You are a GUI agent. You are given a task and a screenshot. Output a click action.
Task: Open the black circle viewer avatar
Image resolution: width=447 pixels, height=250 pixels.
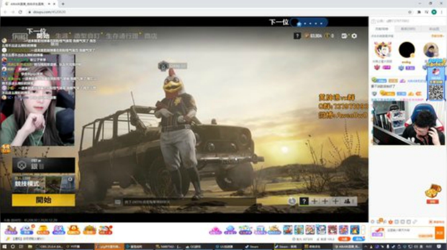coord(407,50)
